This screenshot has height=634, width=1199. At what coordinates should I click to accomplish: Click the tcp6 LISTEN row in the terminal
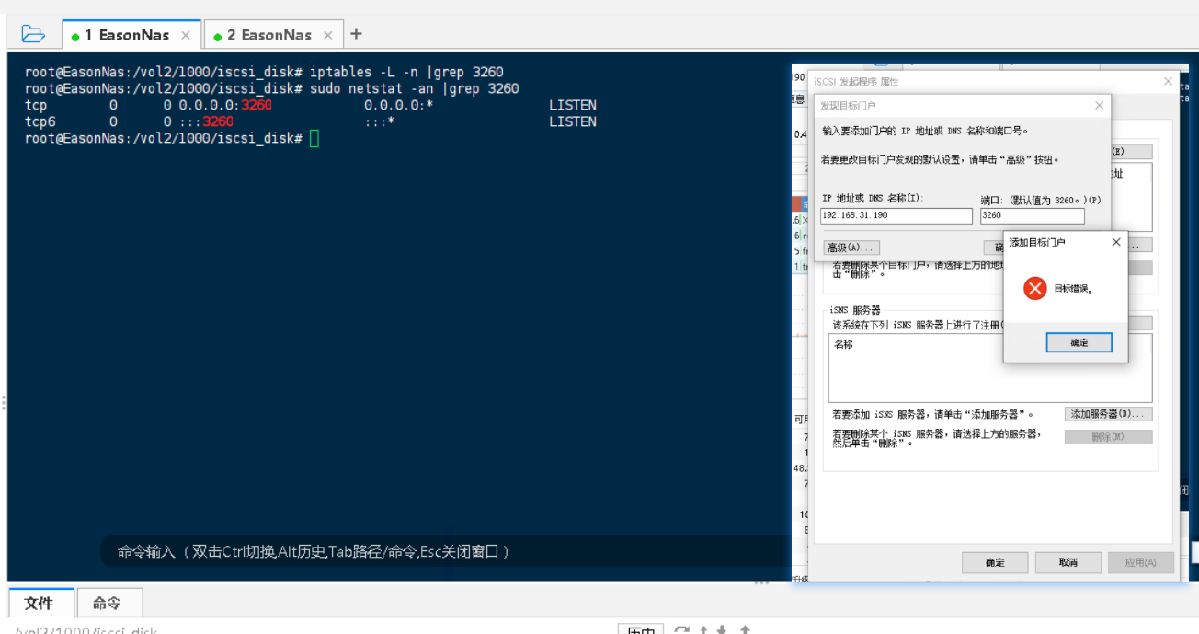(311, 121)
